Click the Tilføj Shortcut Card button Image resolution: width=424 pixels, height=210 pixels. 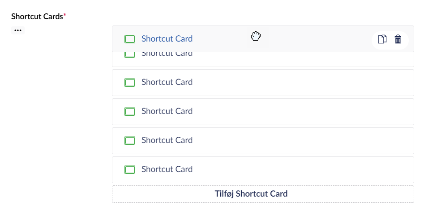click(x=263, y=194)
